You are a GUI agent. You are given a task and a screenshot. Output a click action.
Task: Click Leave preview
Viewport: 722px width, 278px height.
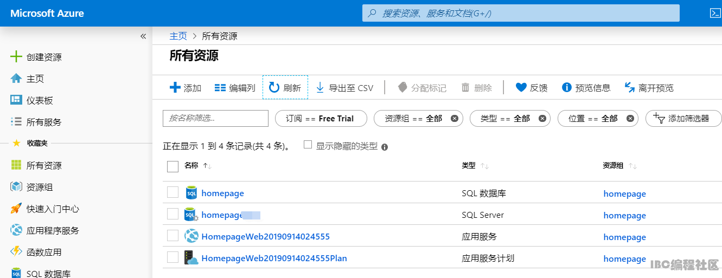(x=649, y=88)
